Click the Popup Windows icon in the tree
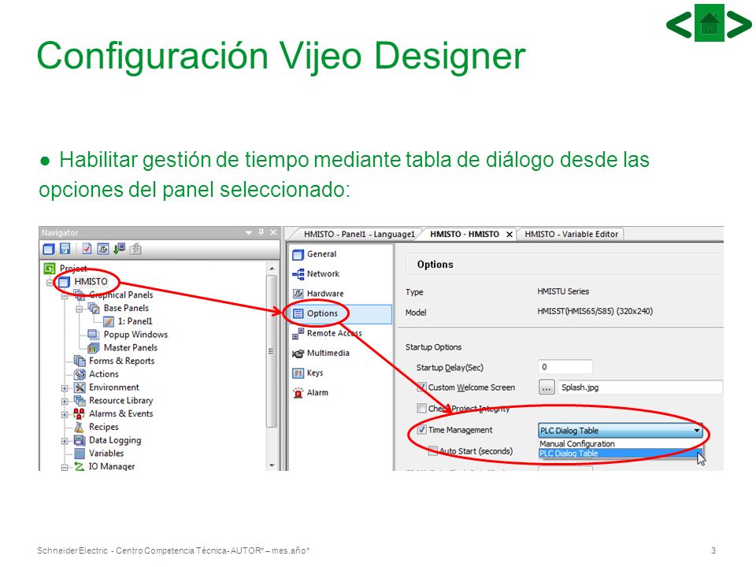This screenshot has width=756, height=567. click(94, 335)
